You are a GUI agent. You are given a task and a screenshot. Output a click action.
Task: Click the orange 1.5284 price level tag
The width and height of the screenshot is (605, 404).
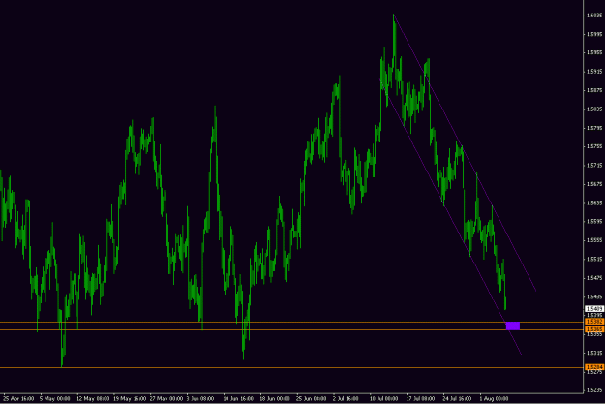pos(594,367)
